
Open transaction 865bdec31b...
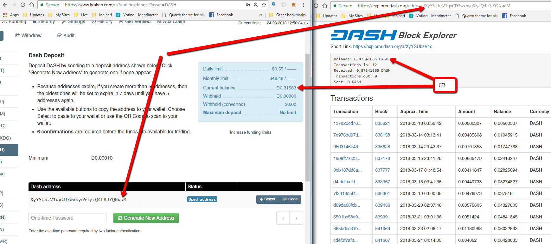(x=347, y=229)
